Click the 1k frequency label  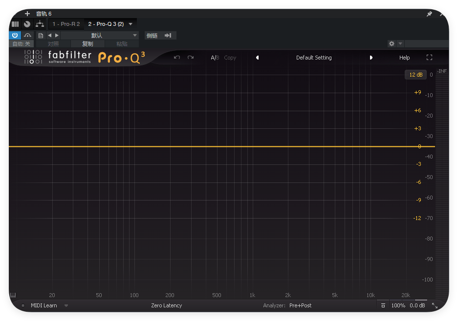(x=252, y=295)
